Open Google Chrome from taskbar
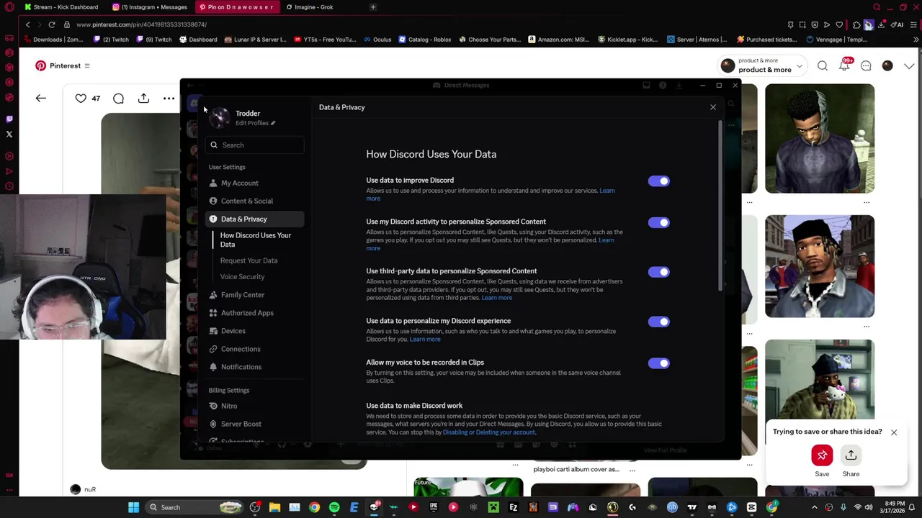The height and width of the screenshot is (518, 922). click(x=314, y=507)
